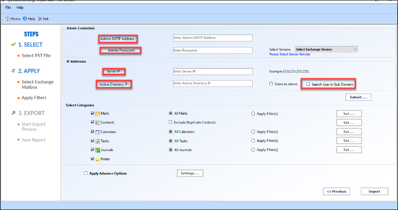
Task: Click the Help toolbar icon
Action: 25,19
